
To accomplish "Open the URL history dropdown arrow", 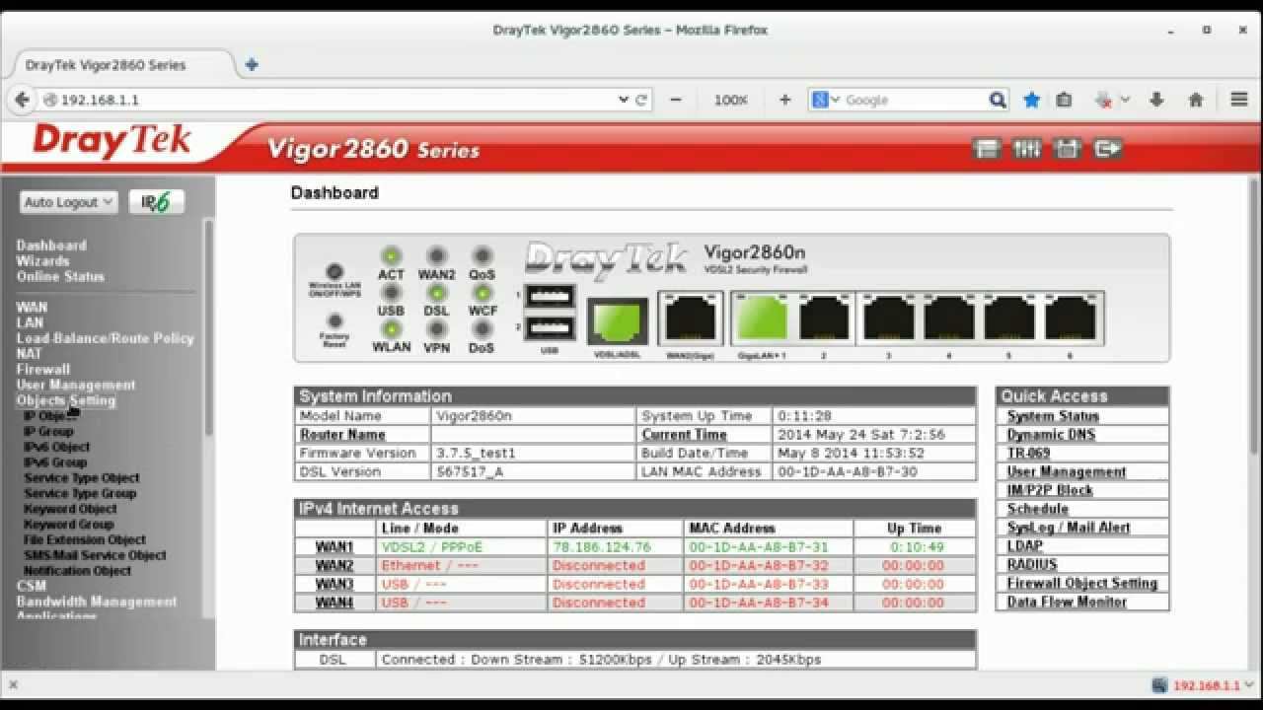I will click(623, 100).
